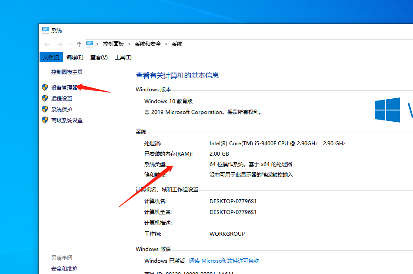Click the shield icon beside 远程设置
This screenshot has width=413, height=274.
tap(45, 98)
